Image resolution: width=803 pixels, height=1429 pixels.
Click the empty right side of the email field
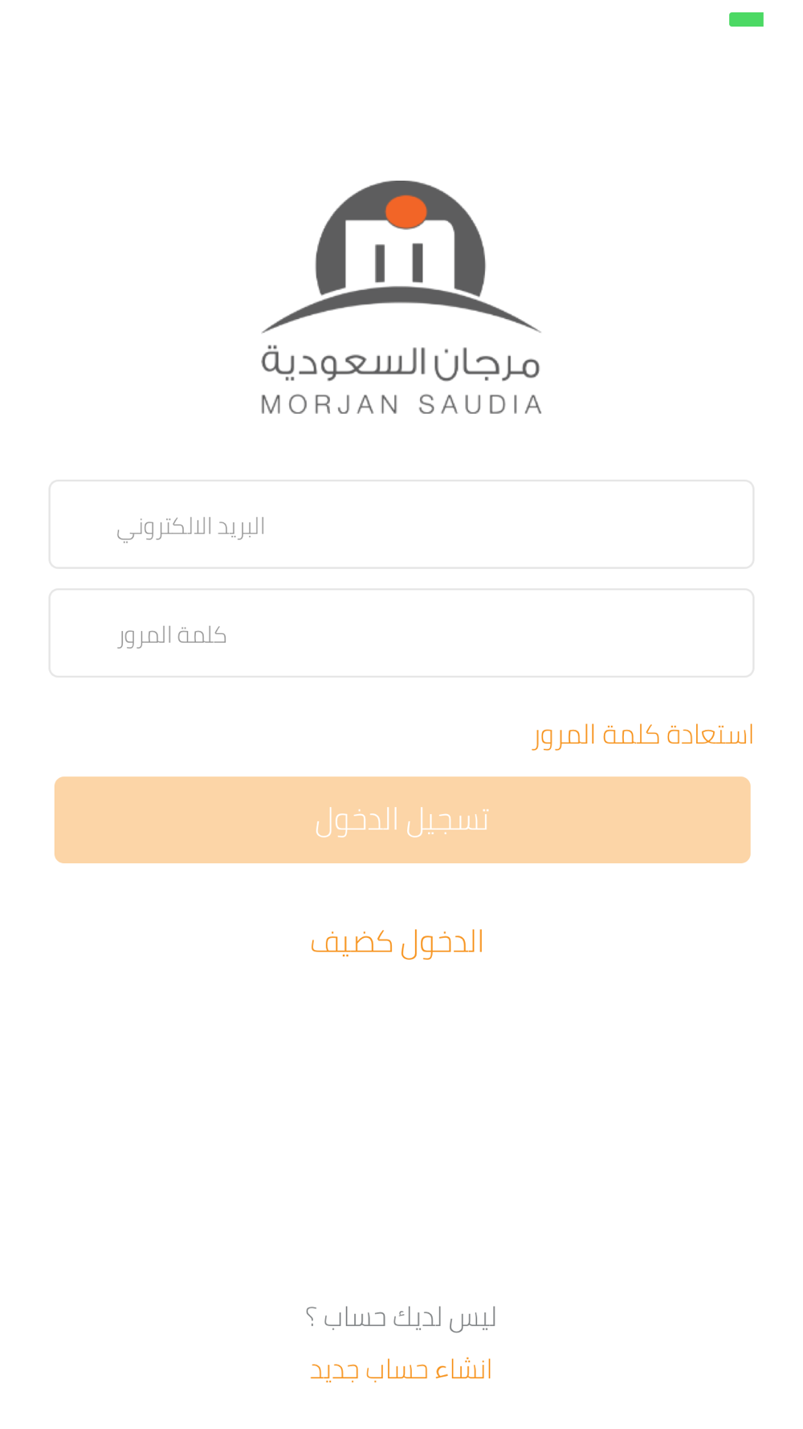point(562,524)
